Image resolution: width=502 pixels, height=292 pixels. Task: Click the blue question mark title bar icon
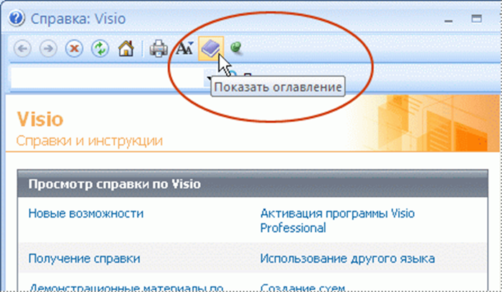[16, 18]
